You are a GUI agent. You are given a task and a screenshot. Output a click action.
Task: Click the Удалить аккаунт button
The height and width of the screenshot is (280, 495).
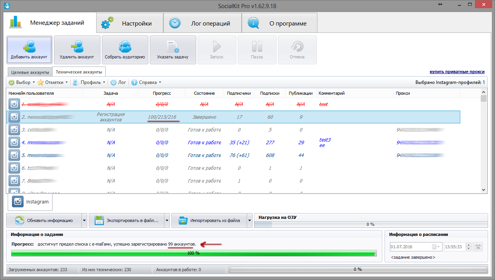click(x=77, y=50)
